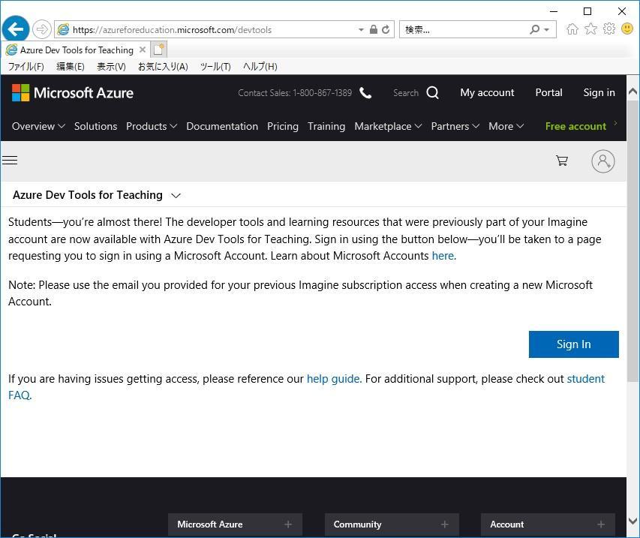Click the scrollbar up arrow
Screen dimensions: 640x538
tap(632, 91)
